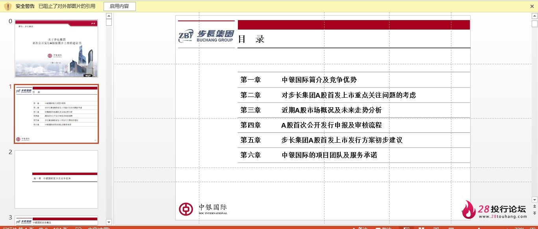Image resolution: width=538 pixels, height=229 pixels.
Task: Click the 中银国际 BOC International logo on the slide
Action: coord(203,209)
